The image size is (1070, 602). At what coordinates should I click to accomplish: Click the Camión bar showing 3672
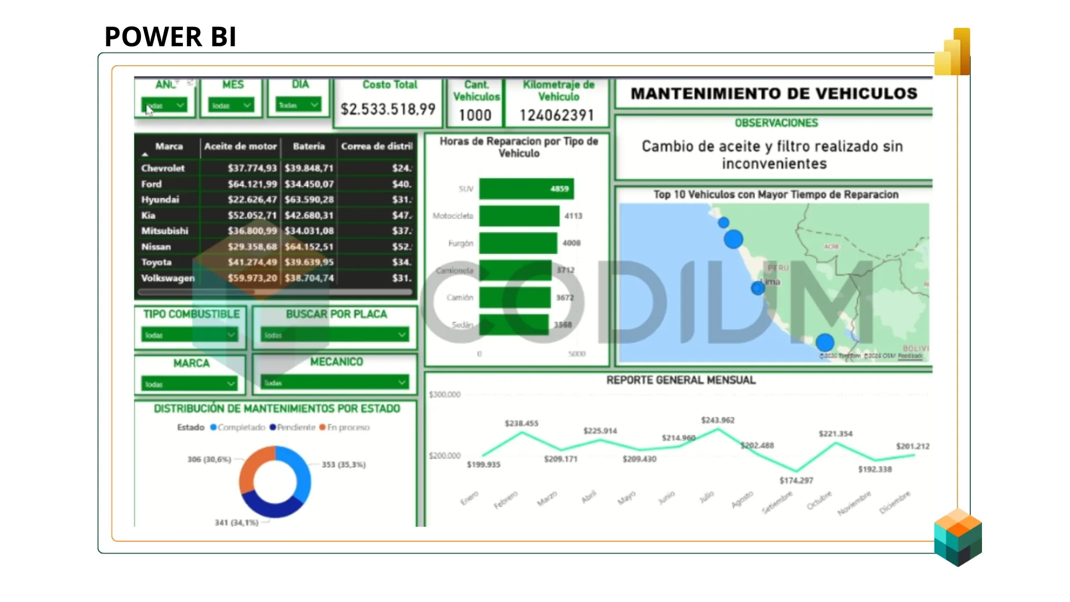pos(515,297)
